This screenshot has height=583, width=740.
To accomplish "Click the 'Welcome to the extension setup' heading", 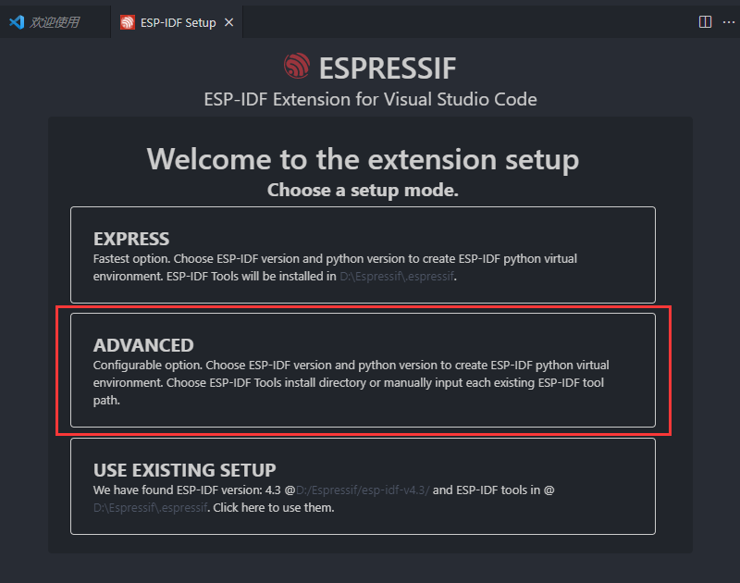I will (363, 159).
